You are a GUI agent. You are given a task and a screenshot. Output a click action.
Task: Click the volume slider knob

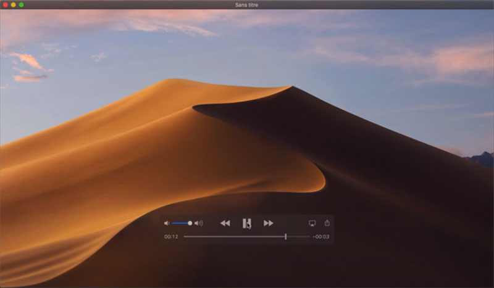click(190, 223)
